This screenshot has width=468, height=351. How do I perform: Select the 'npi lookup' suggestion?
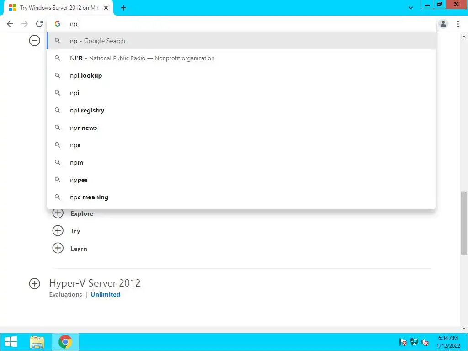[241, 75]
